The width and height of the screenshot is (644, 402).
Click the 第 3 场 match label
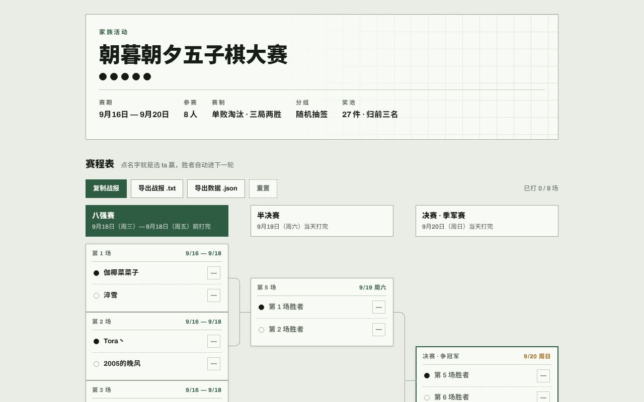tap(102, 390)
